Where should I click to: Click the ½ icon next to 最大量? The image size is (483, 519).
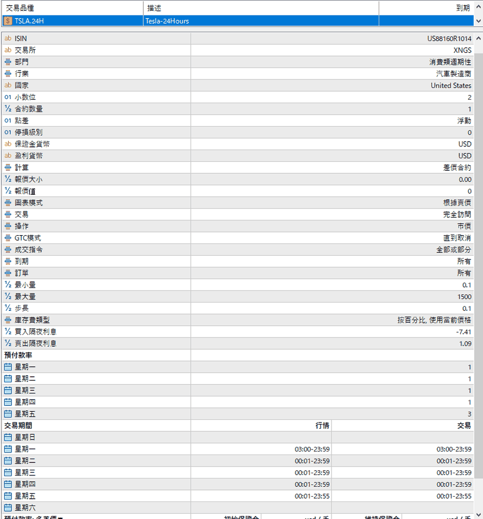click(8, 296)
